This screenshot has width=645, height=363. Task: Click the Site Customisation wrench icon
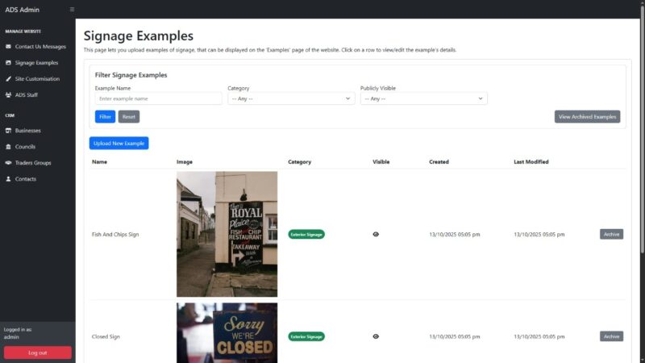click(x=8, y=78)
